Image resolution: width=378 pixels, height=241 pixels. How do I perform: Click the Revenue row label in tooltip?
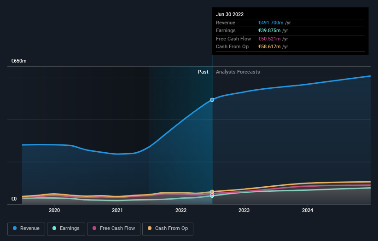[x=226, y=23]
